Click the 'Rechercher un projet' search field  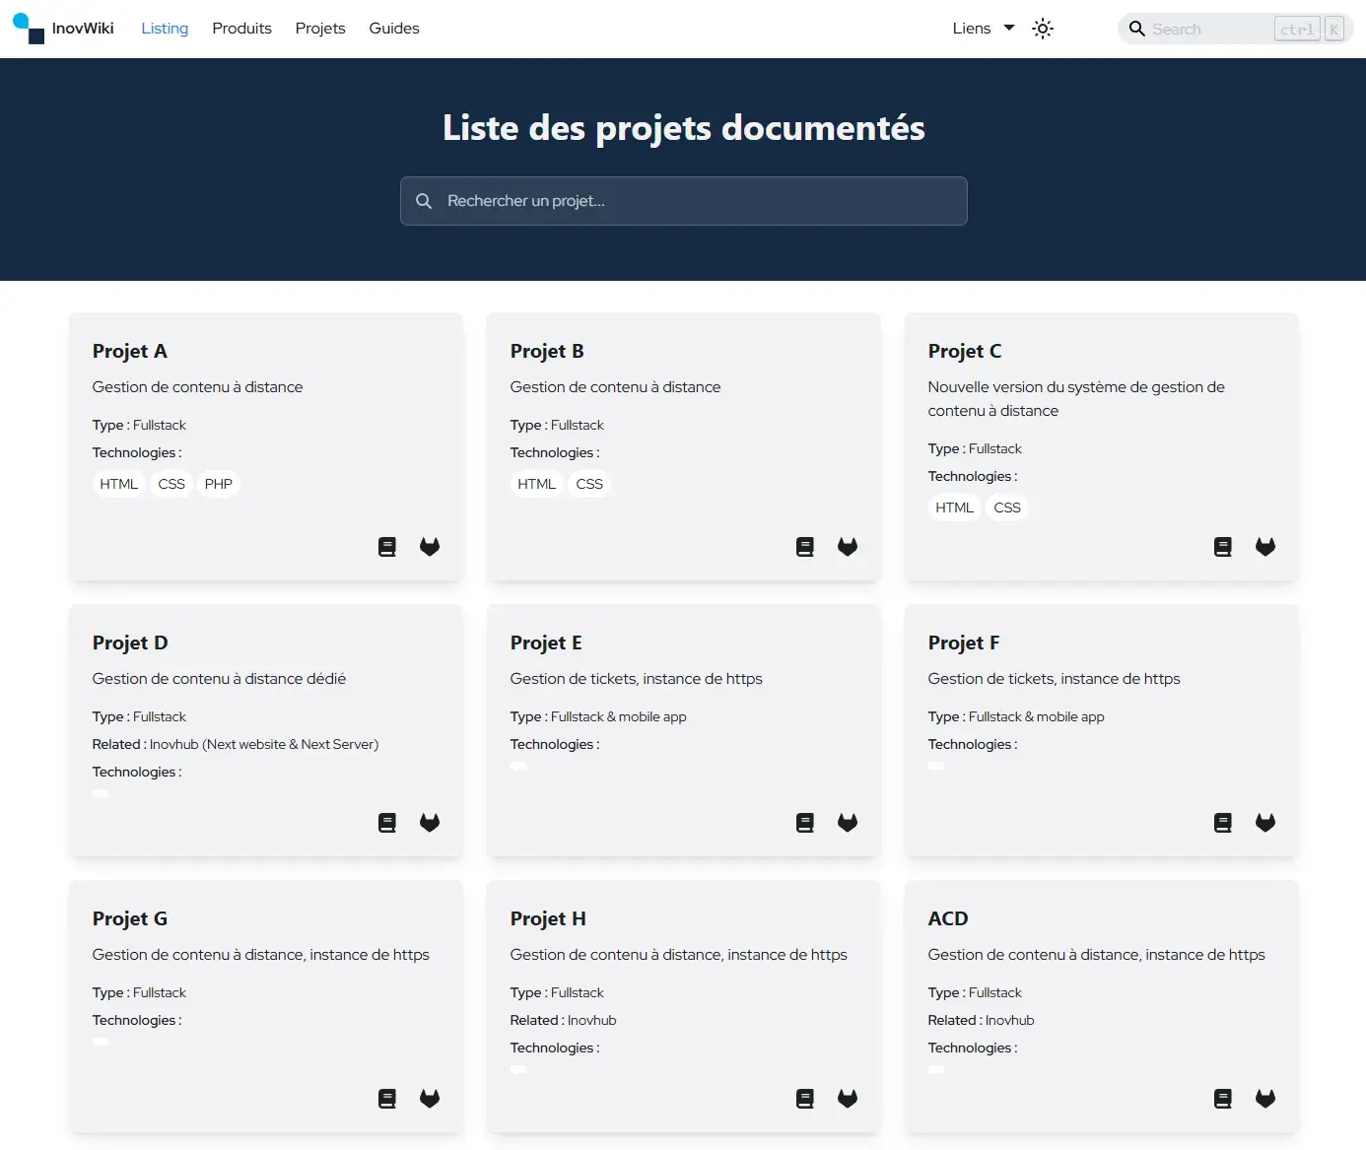(683, 201)
